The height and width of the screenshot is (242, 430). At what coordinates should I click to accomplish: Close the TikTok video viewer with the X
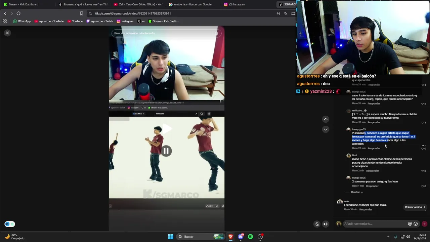tap(7, 33)
